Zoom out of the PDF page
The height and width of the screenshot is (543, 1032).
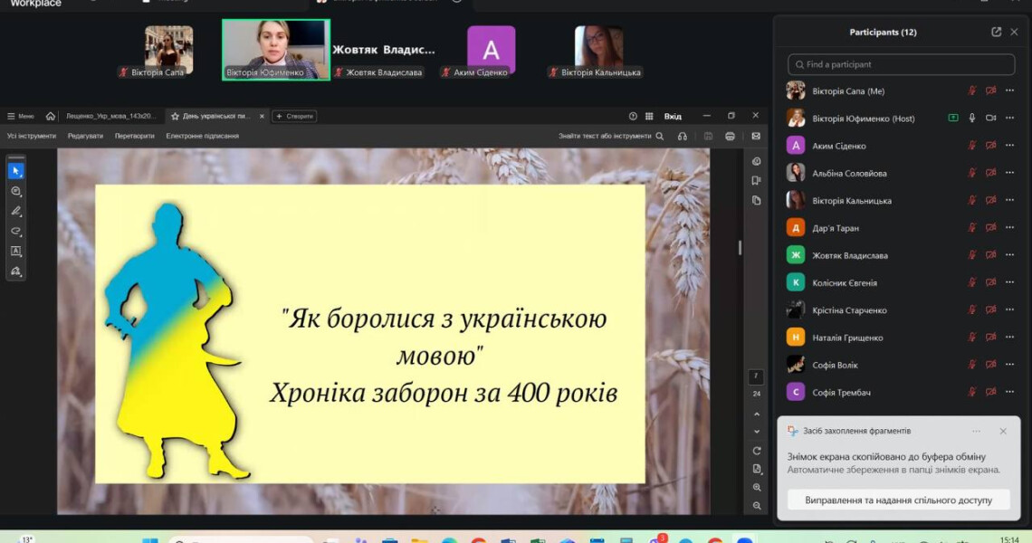coord(756,506)
